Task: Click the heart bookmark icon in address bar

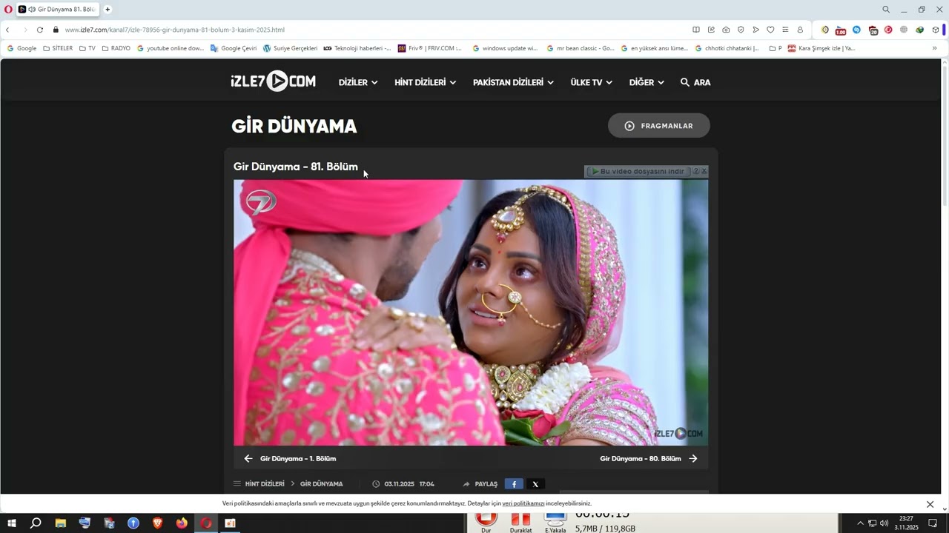Action: (770, 30)
